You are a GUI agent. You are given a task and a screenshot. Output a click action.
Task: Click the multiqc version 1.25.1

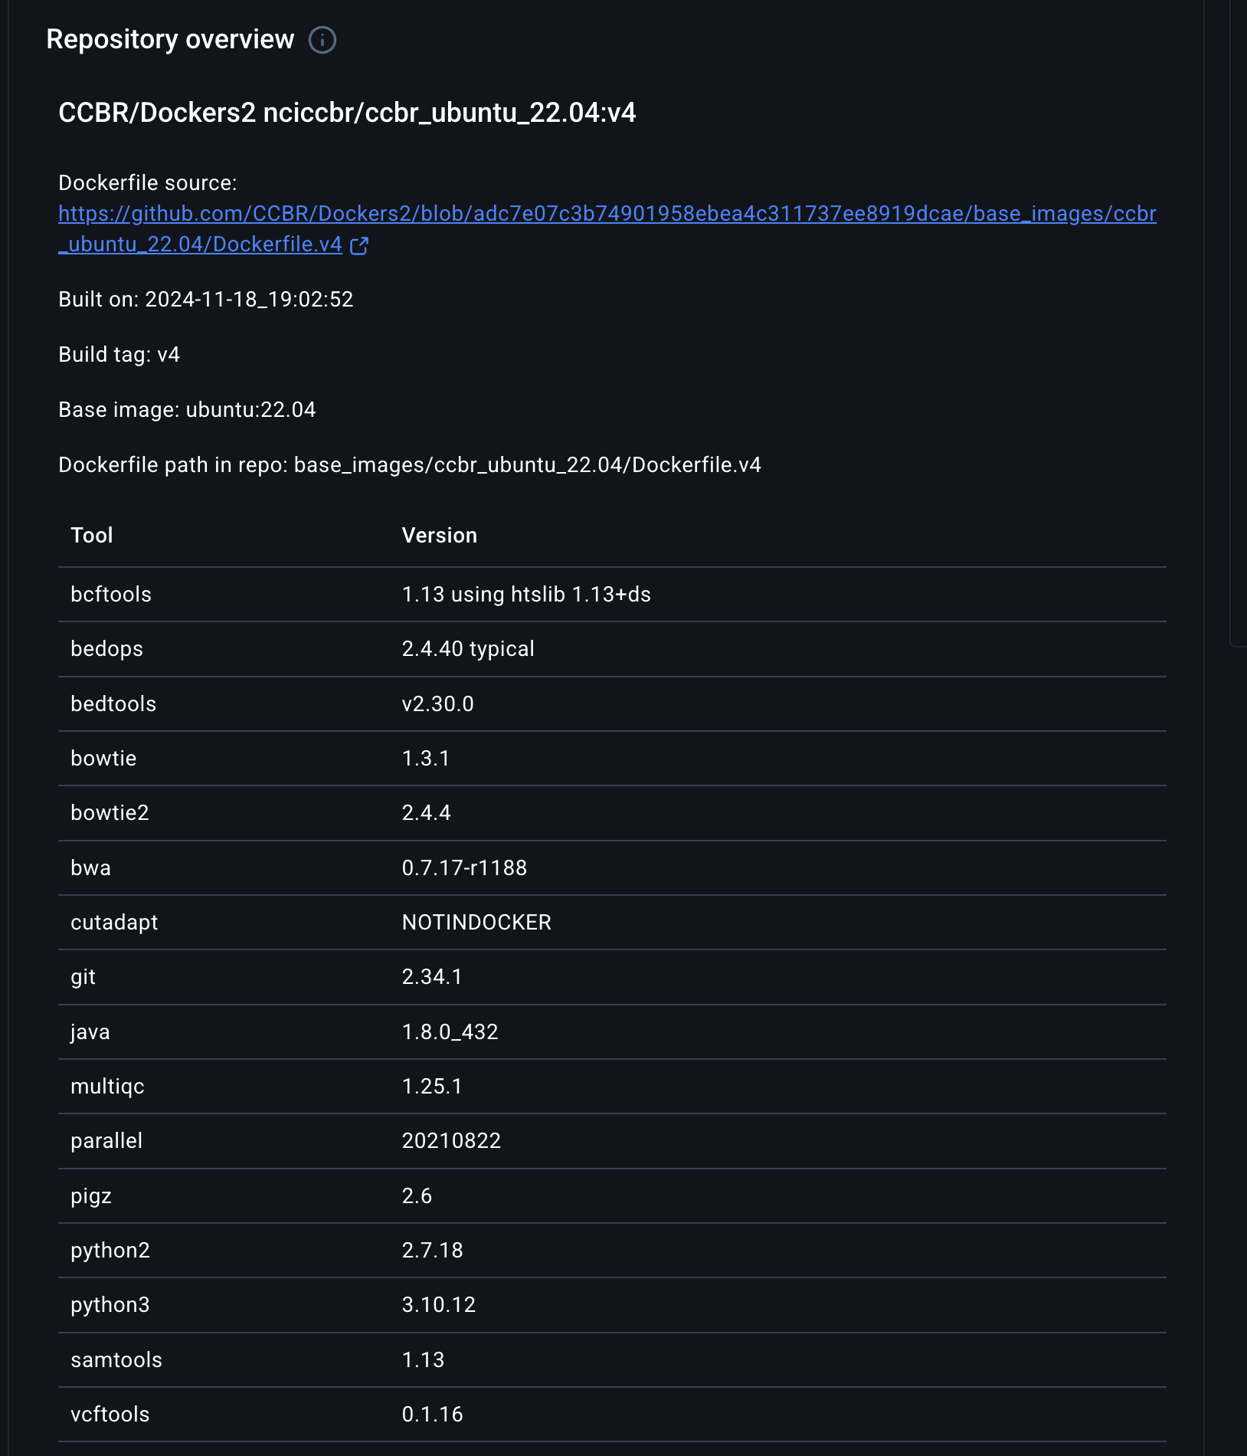[432, 1086]
